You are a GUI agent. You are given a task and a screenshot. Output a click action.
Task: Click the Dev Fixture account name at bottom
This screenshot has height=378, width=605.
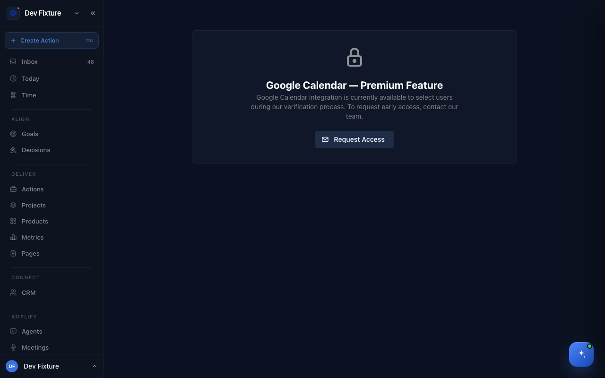point(41,366)
